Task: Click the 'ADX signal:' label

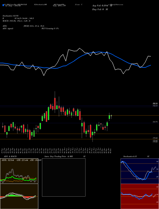Action: [8, 28]
